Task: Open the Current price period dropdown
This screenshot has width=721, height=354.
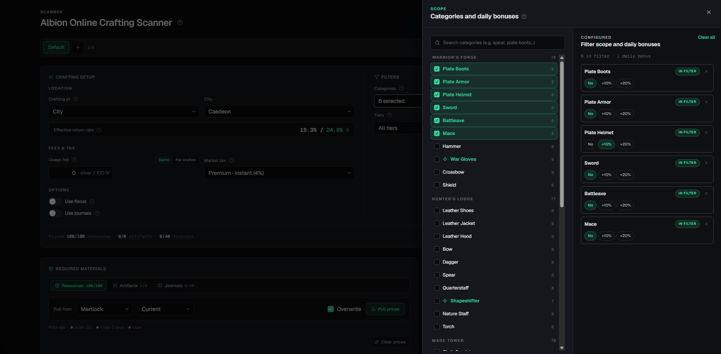Action: coord(166,309)
